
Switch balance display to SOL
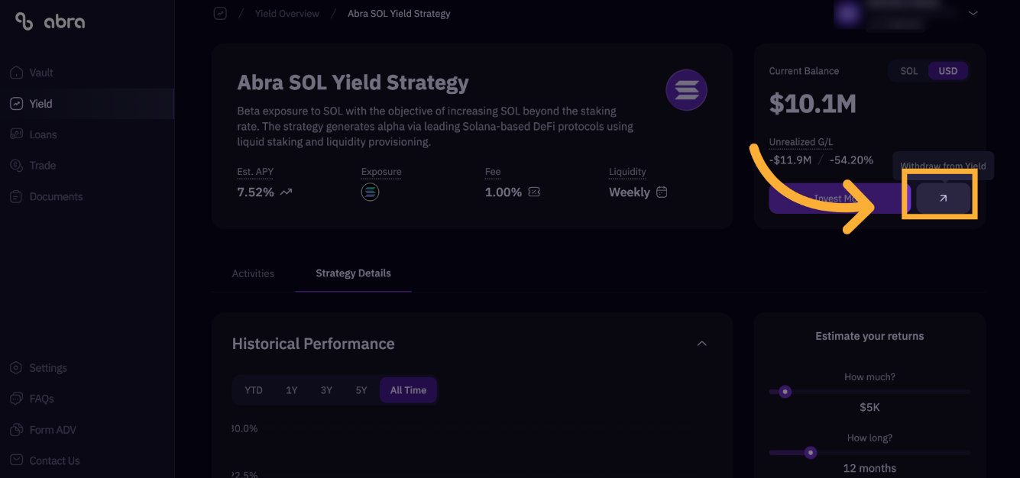coord(908,71)
